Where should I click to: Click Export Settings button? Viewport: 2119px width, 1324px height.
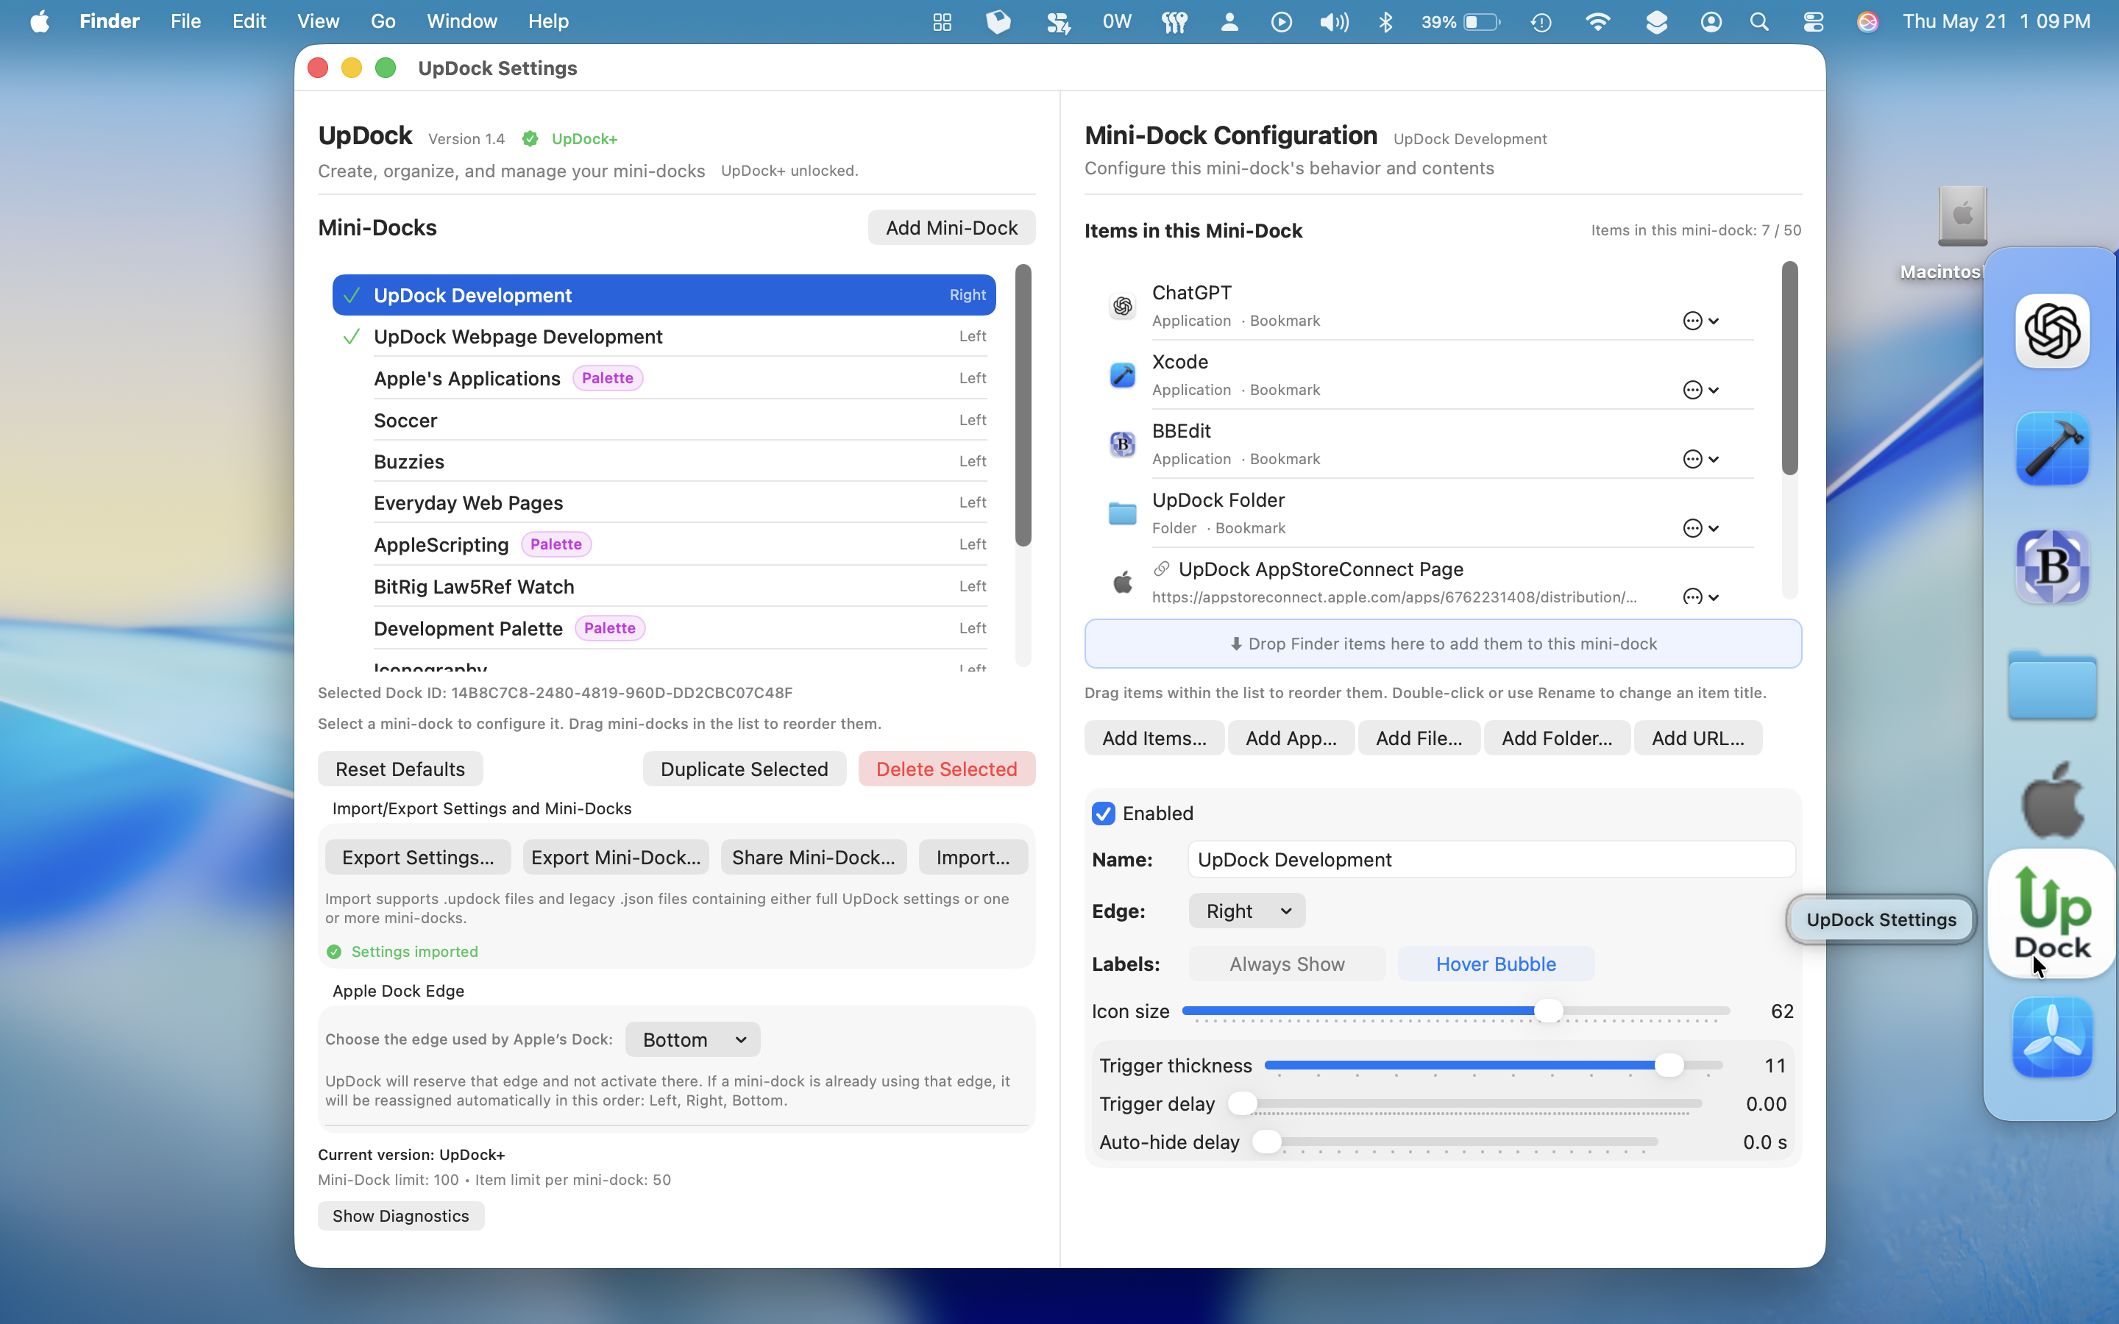click(x=418, y=857)
